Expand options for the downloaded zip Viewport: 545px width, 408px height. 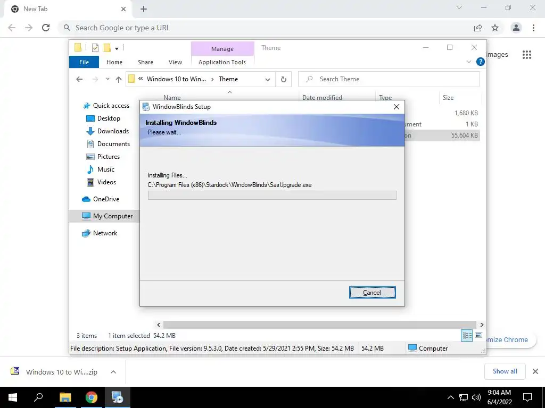click(113, 372)
